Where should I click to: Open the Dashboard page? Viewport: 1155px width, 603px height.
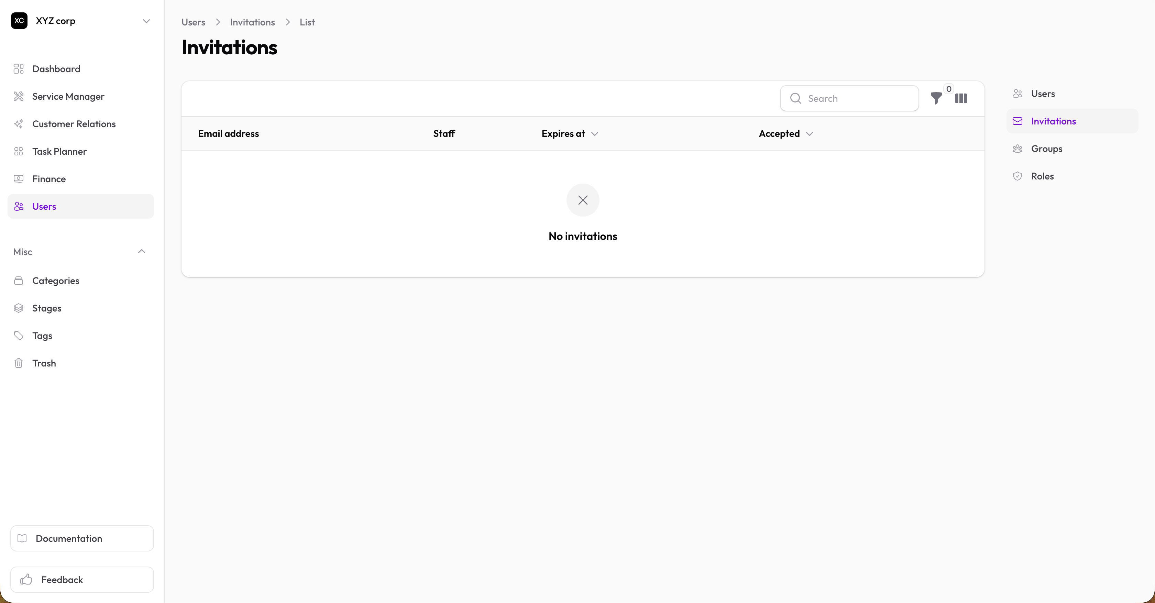[81, 69]
